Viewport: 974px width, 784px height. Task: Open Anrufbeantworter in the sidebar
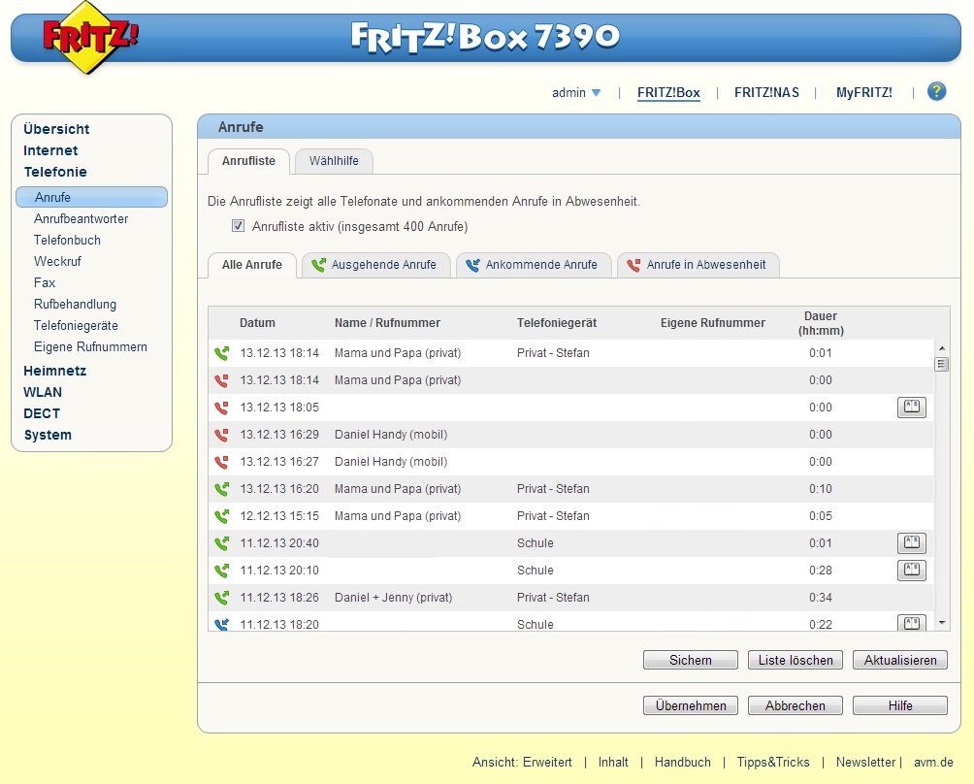pos(81,218)
